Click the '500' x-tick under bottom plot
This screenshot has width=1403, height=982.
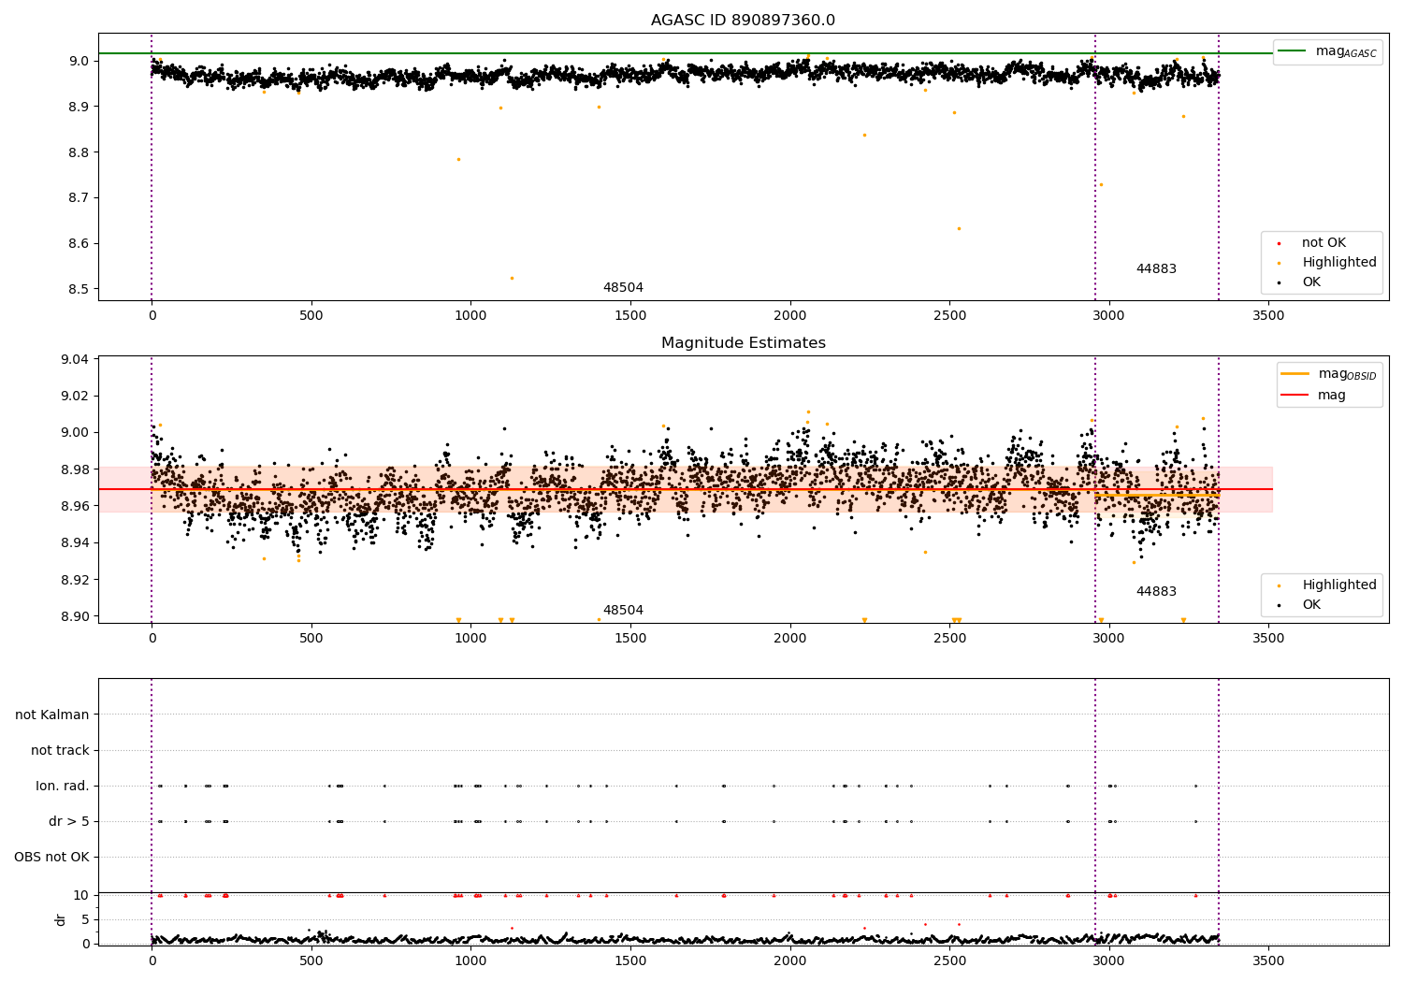tap(311, 961)
